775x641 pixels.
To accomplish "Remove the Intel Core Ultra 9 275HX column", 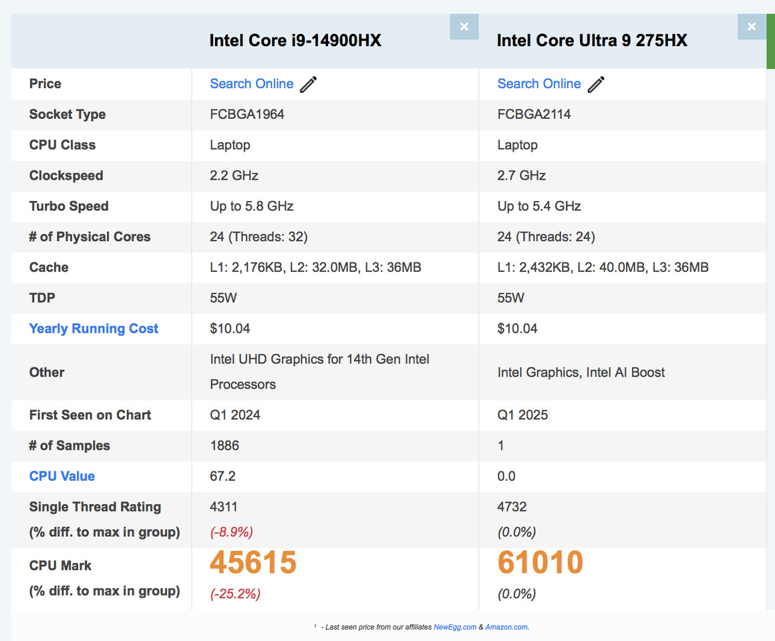I will (x=752, y=27).
